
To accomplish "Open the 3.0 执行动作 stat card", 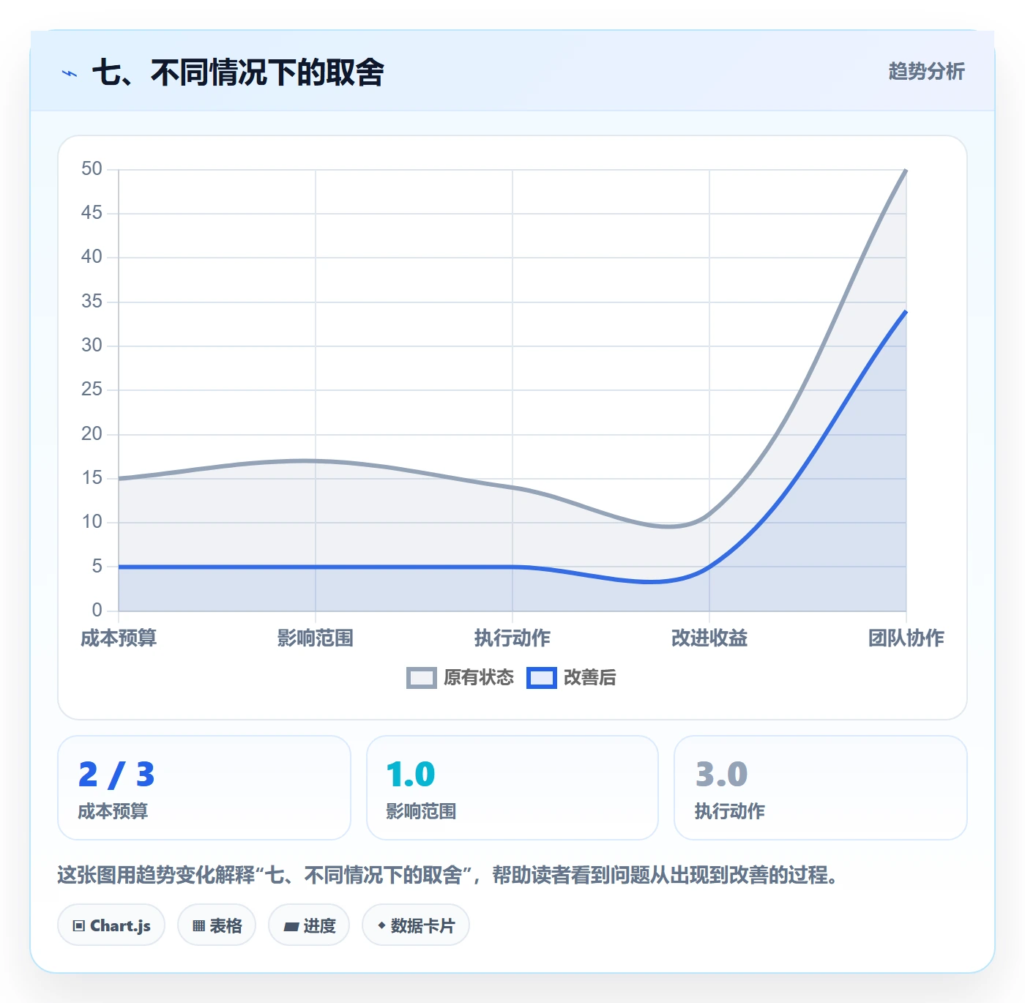I will coord(821,788).
